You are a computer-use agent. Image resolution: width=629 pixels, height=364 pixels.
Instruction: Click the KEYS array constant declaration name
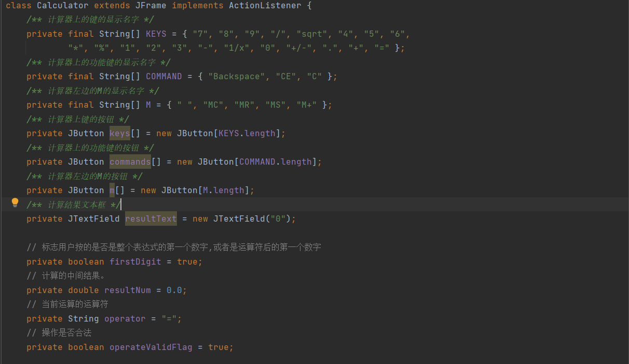pyautogui.click(x=156, y=34)
